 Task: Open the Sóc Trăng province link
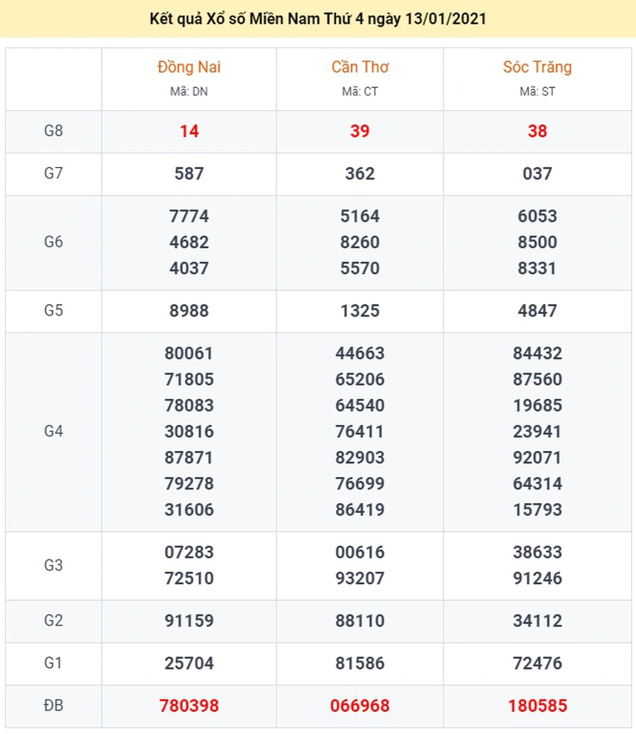537,67
